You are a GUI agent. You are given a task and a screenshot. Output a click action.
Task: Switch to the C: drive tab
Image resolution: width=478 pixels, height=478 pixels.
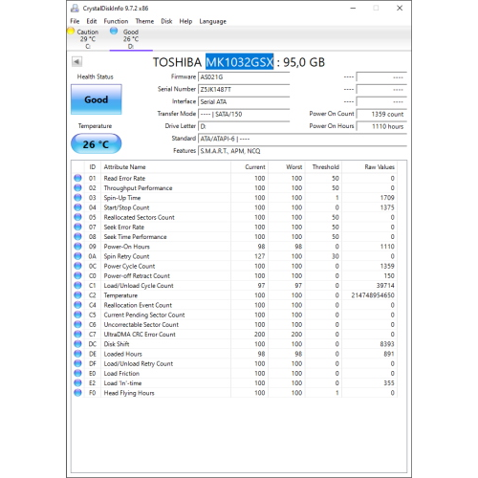pos(87,39)
